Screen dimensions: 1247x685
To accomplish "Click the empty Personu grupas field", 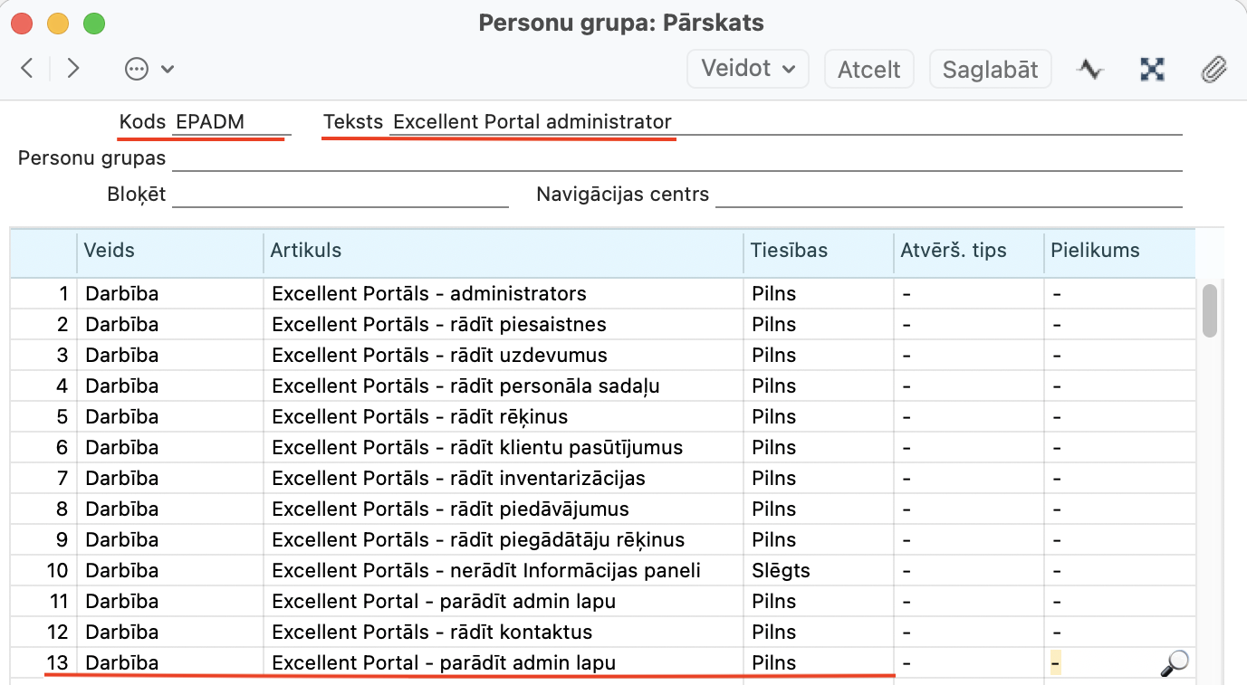I will pos(676,158).
